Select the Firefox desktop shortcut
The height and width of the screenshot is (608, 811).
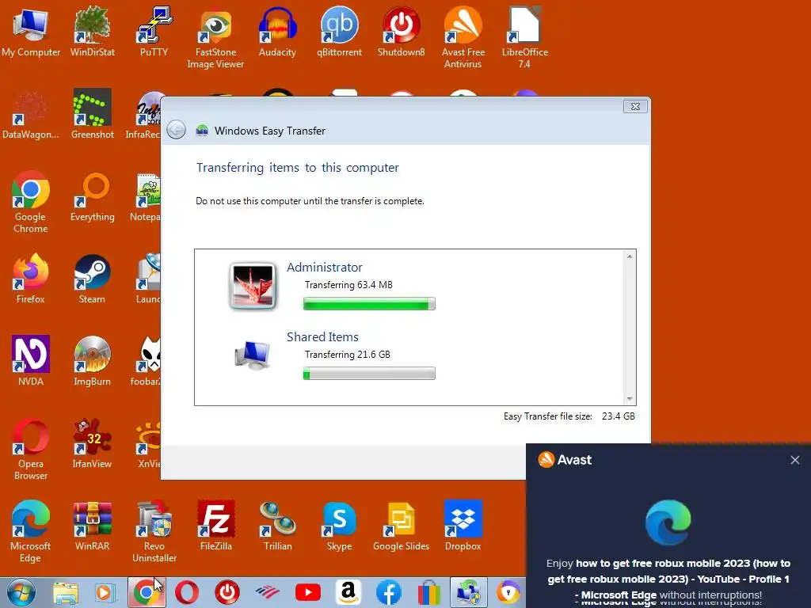[31, 279]
